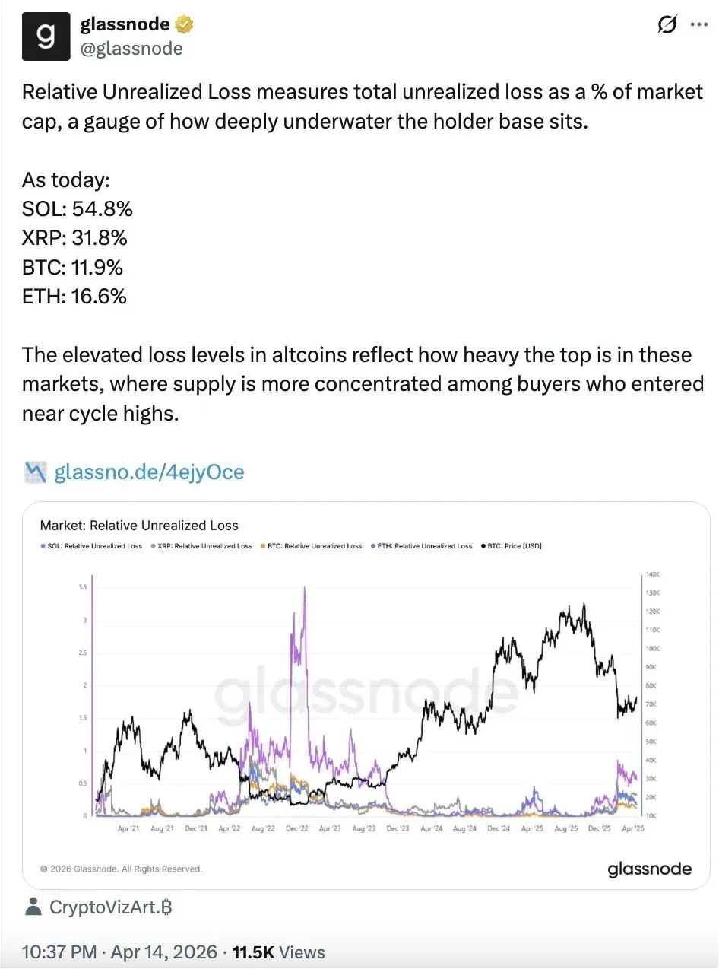
Task: Click the Market: Relative Unrealized Loss title
Action: tap(139, 526)
